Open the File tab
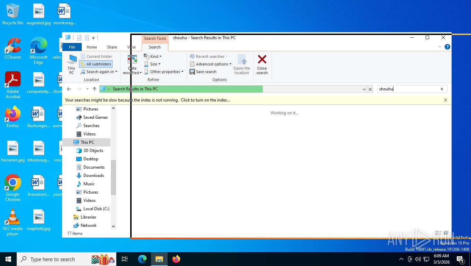Image resolution: width=471 pixels, height=266 pixels. pos(72,47)
